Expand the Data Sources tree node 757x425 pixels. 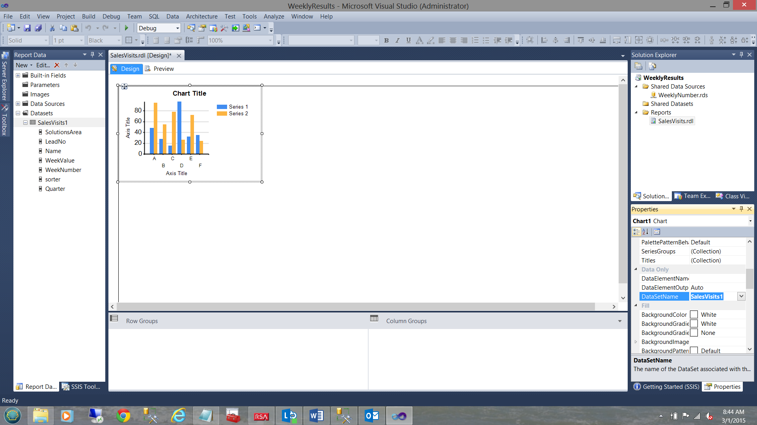(18, 104)
